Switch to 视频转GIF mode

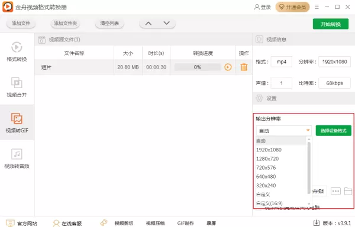tap(17, 122)
